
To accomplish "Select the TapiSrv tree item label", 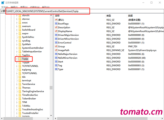I will pos(26,55).
